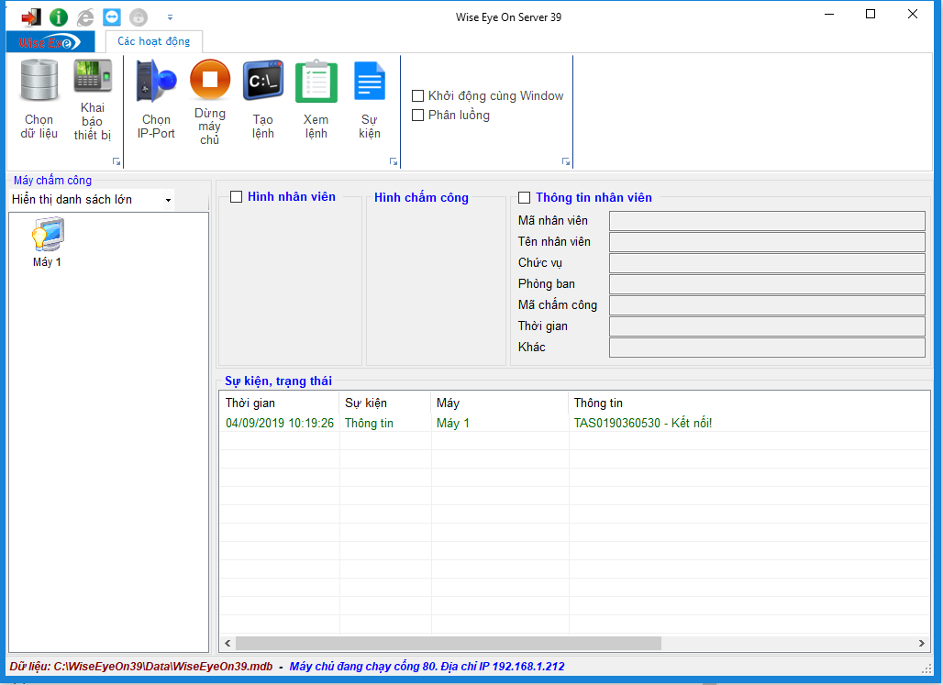Enable Khởi động cùng Window
This screenshot has height=685, width=943.
[418, 95]
